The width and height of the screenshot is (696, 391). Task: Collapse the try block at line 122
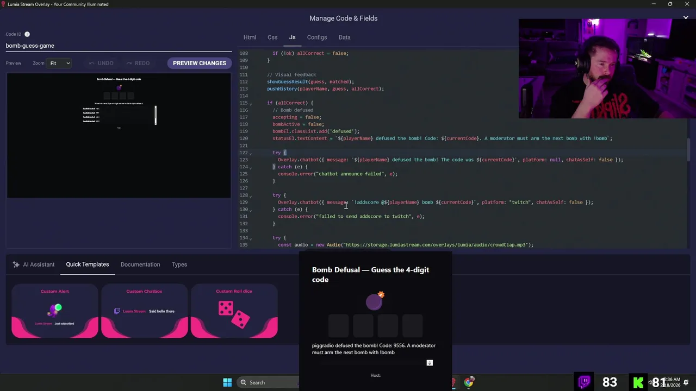coord(251,153)
